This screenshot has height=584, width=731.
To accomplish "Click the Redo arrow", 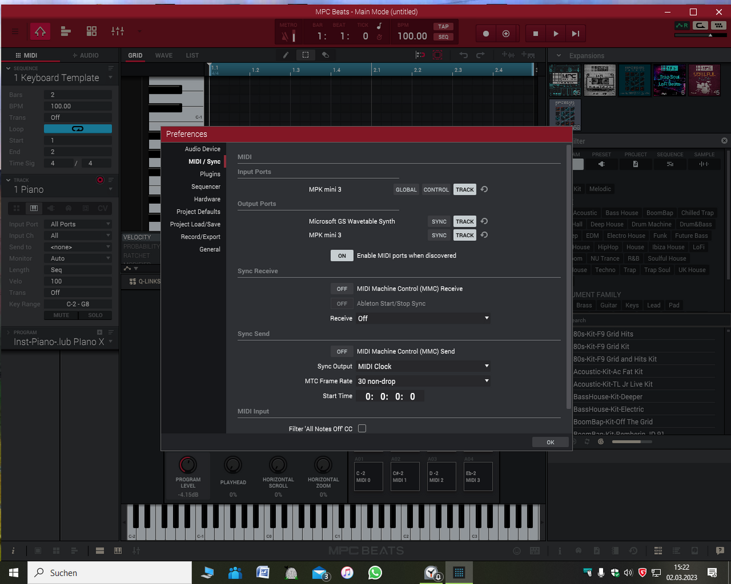I will coord(481,55).
